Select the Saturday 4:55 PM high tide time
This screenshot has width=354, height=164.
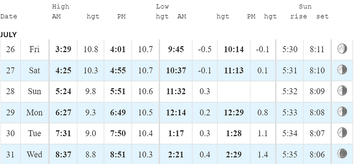coord(118,70)
